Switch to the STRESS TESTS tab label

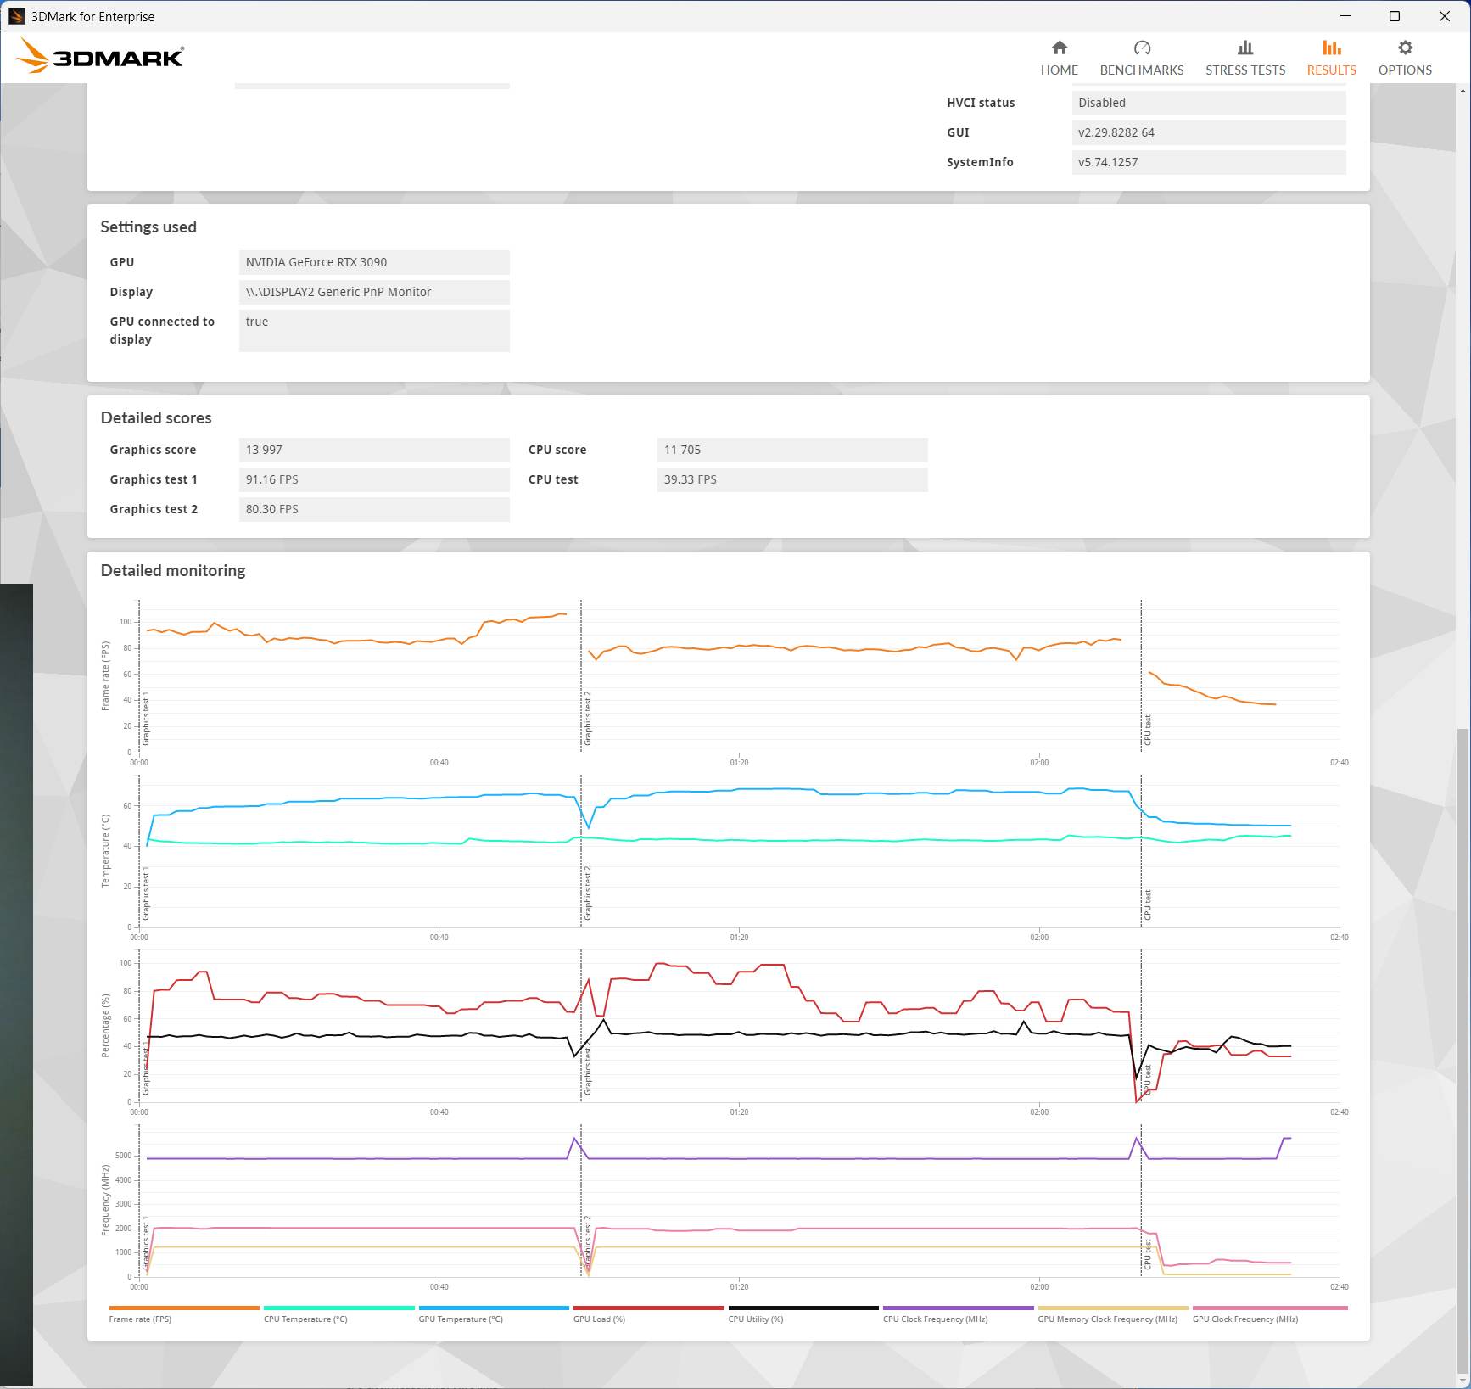click(1245, 70)
